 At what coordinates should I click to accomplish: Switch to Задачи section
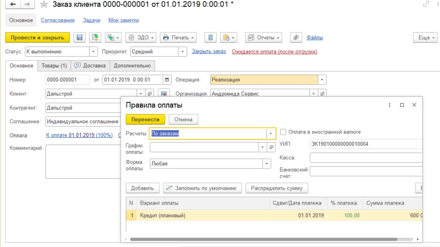coord(92,20)
